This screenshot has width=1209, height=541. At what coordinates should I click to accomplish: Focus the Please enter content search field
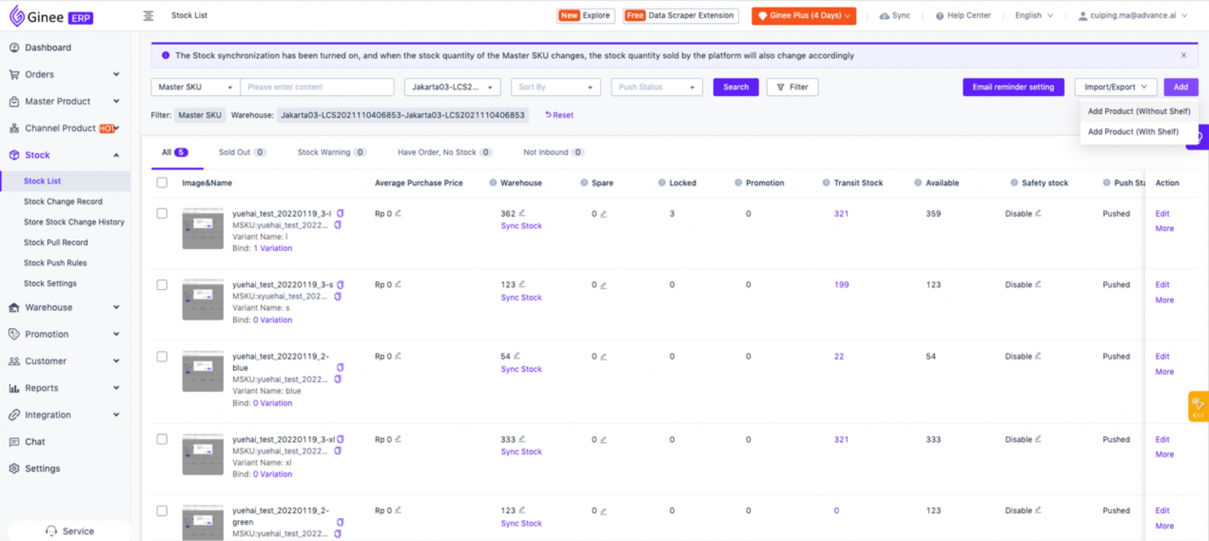[317, 87]
